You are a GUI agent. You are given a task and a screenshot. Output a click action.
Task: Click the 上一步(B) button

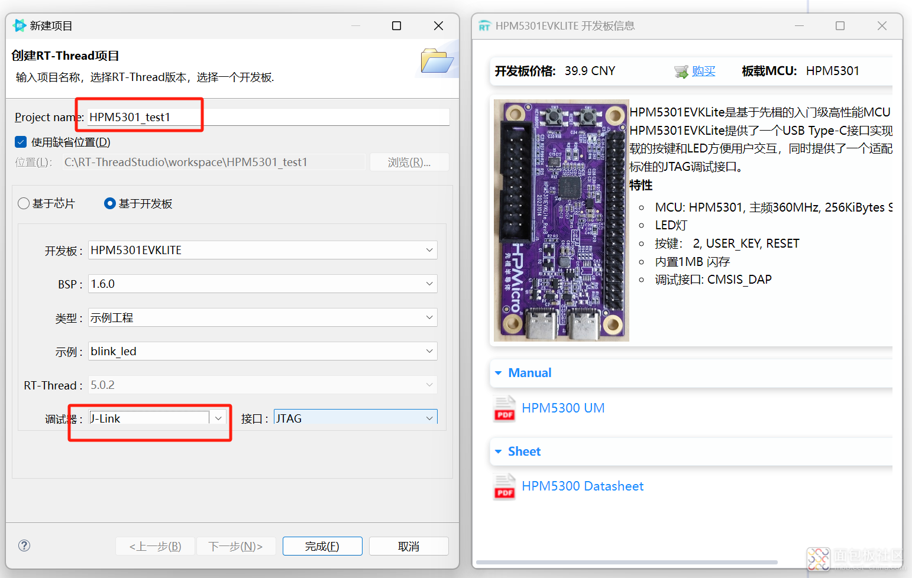tap(155, 546)
